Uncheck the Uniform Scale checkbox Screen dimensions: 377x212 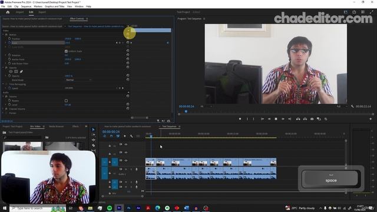click(66, 51)
